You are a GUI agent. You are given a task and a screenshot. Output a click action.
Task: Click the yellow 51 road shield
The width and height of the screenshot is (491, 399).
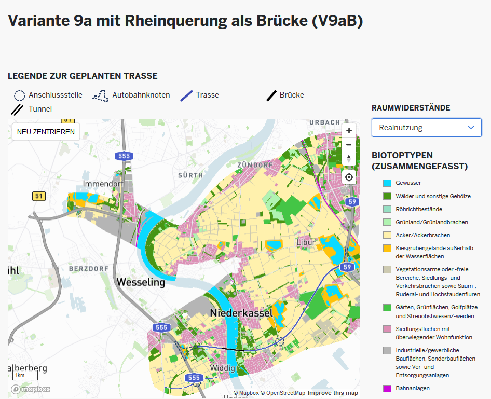(x=39, y=196)
